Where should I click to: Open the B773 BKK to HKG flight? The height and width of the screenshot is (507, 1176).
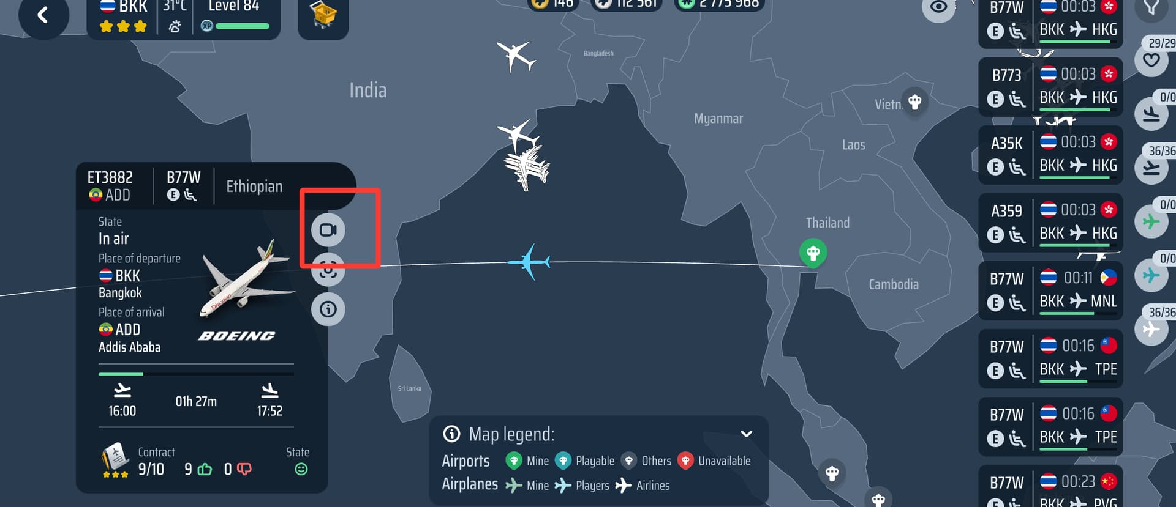1050,87
